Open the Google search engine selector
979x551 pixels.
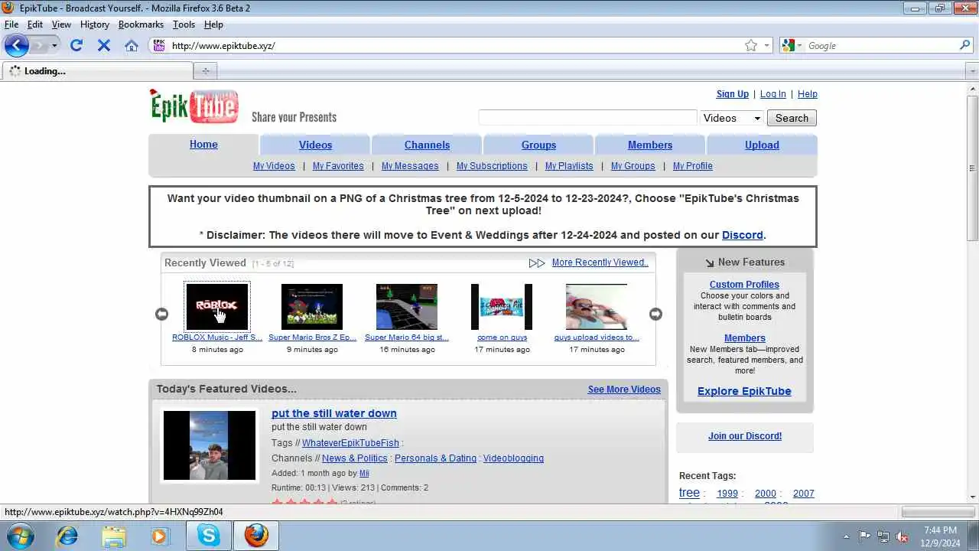click(x=792, y=46)
